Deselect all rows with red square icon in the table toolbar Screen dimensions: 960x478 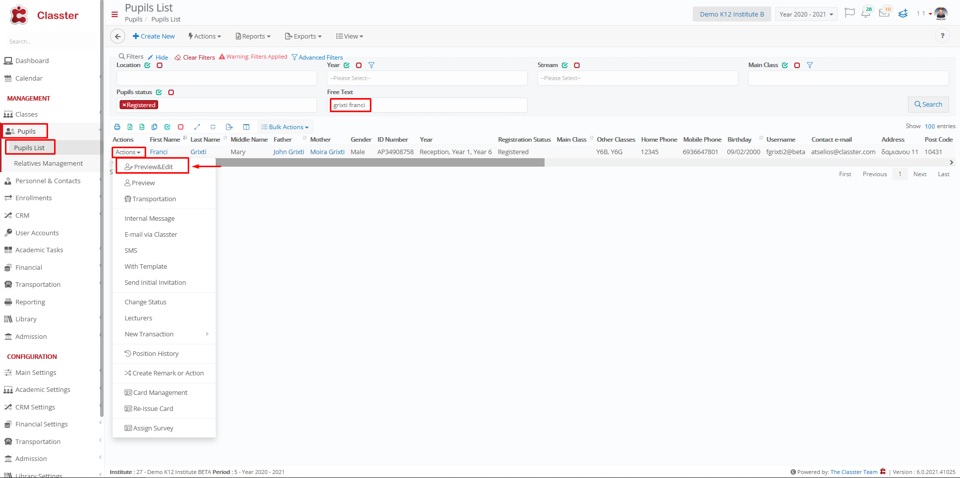pos(181,127)
